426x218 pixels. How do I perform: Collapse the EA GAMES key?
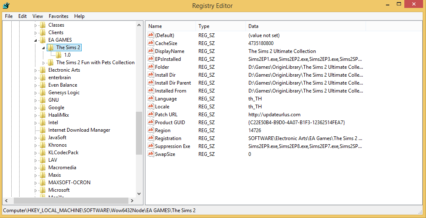click(x=35, y=40)
